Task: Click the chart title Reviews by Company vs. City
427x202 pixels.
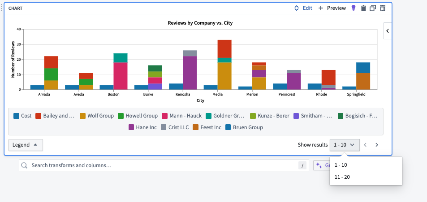Action: pyautogui.click(x=200, y=23)
